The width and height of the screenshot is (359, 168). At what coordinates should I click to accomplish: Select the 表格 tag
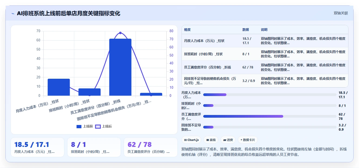pyautogui.click(x=211, y=140)
